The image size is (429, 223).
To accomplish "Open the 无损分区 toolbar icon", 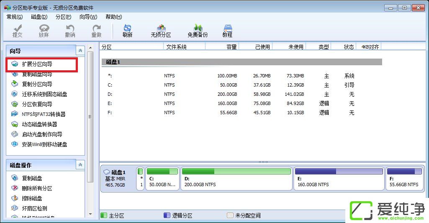I will 161,31.
